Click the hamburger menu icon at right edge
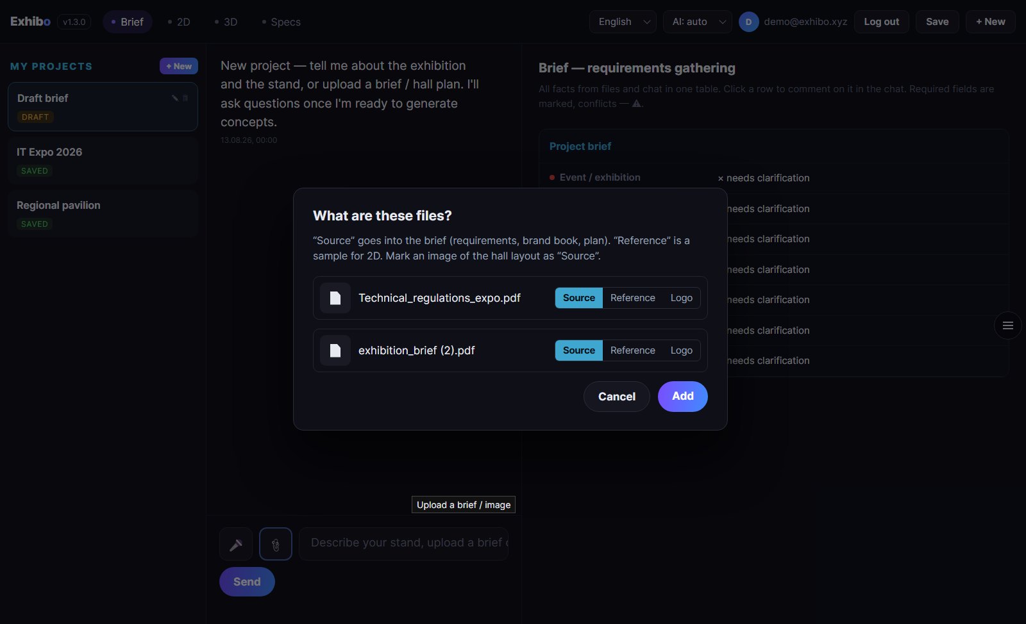The height and width of the screenshot is (624, 1026). 1007,325
